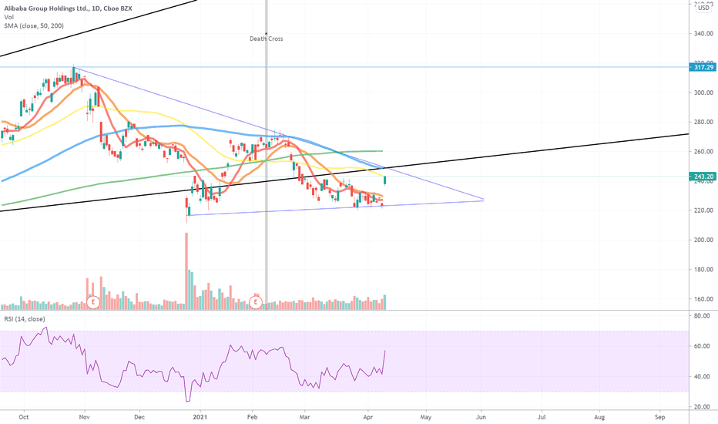Click the Jul date label

pyautogui.click(x=542, y=417)
